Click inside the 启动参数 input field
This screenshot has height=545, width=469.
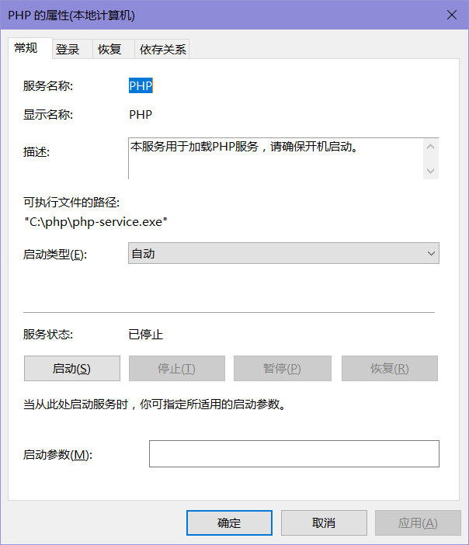coord(294,454)
